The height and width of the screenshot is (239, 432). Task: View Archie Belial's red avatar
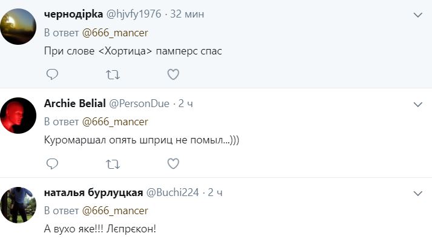pos(18,116)
